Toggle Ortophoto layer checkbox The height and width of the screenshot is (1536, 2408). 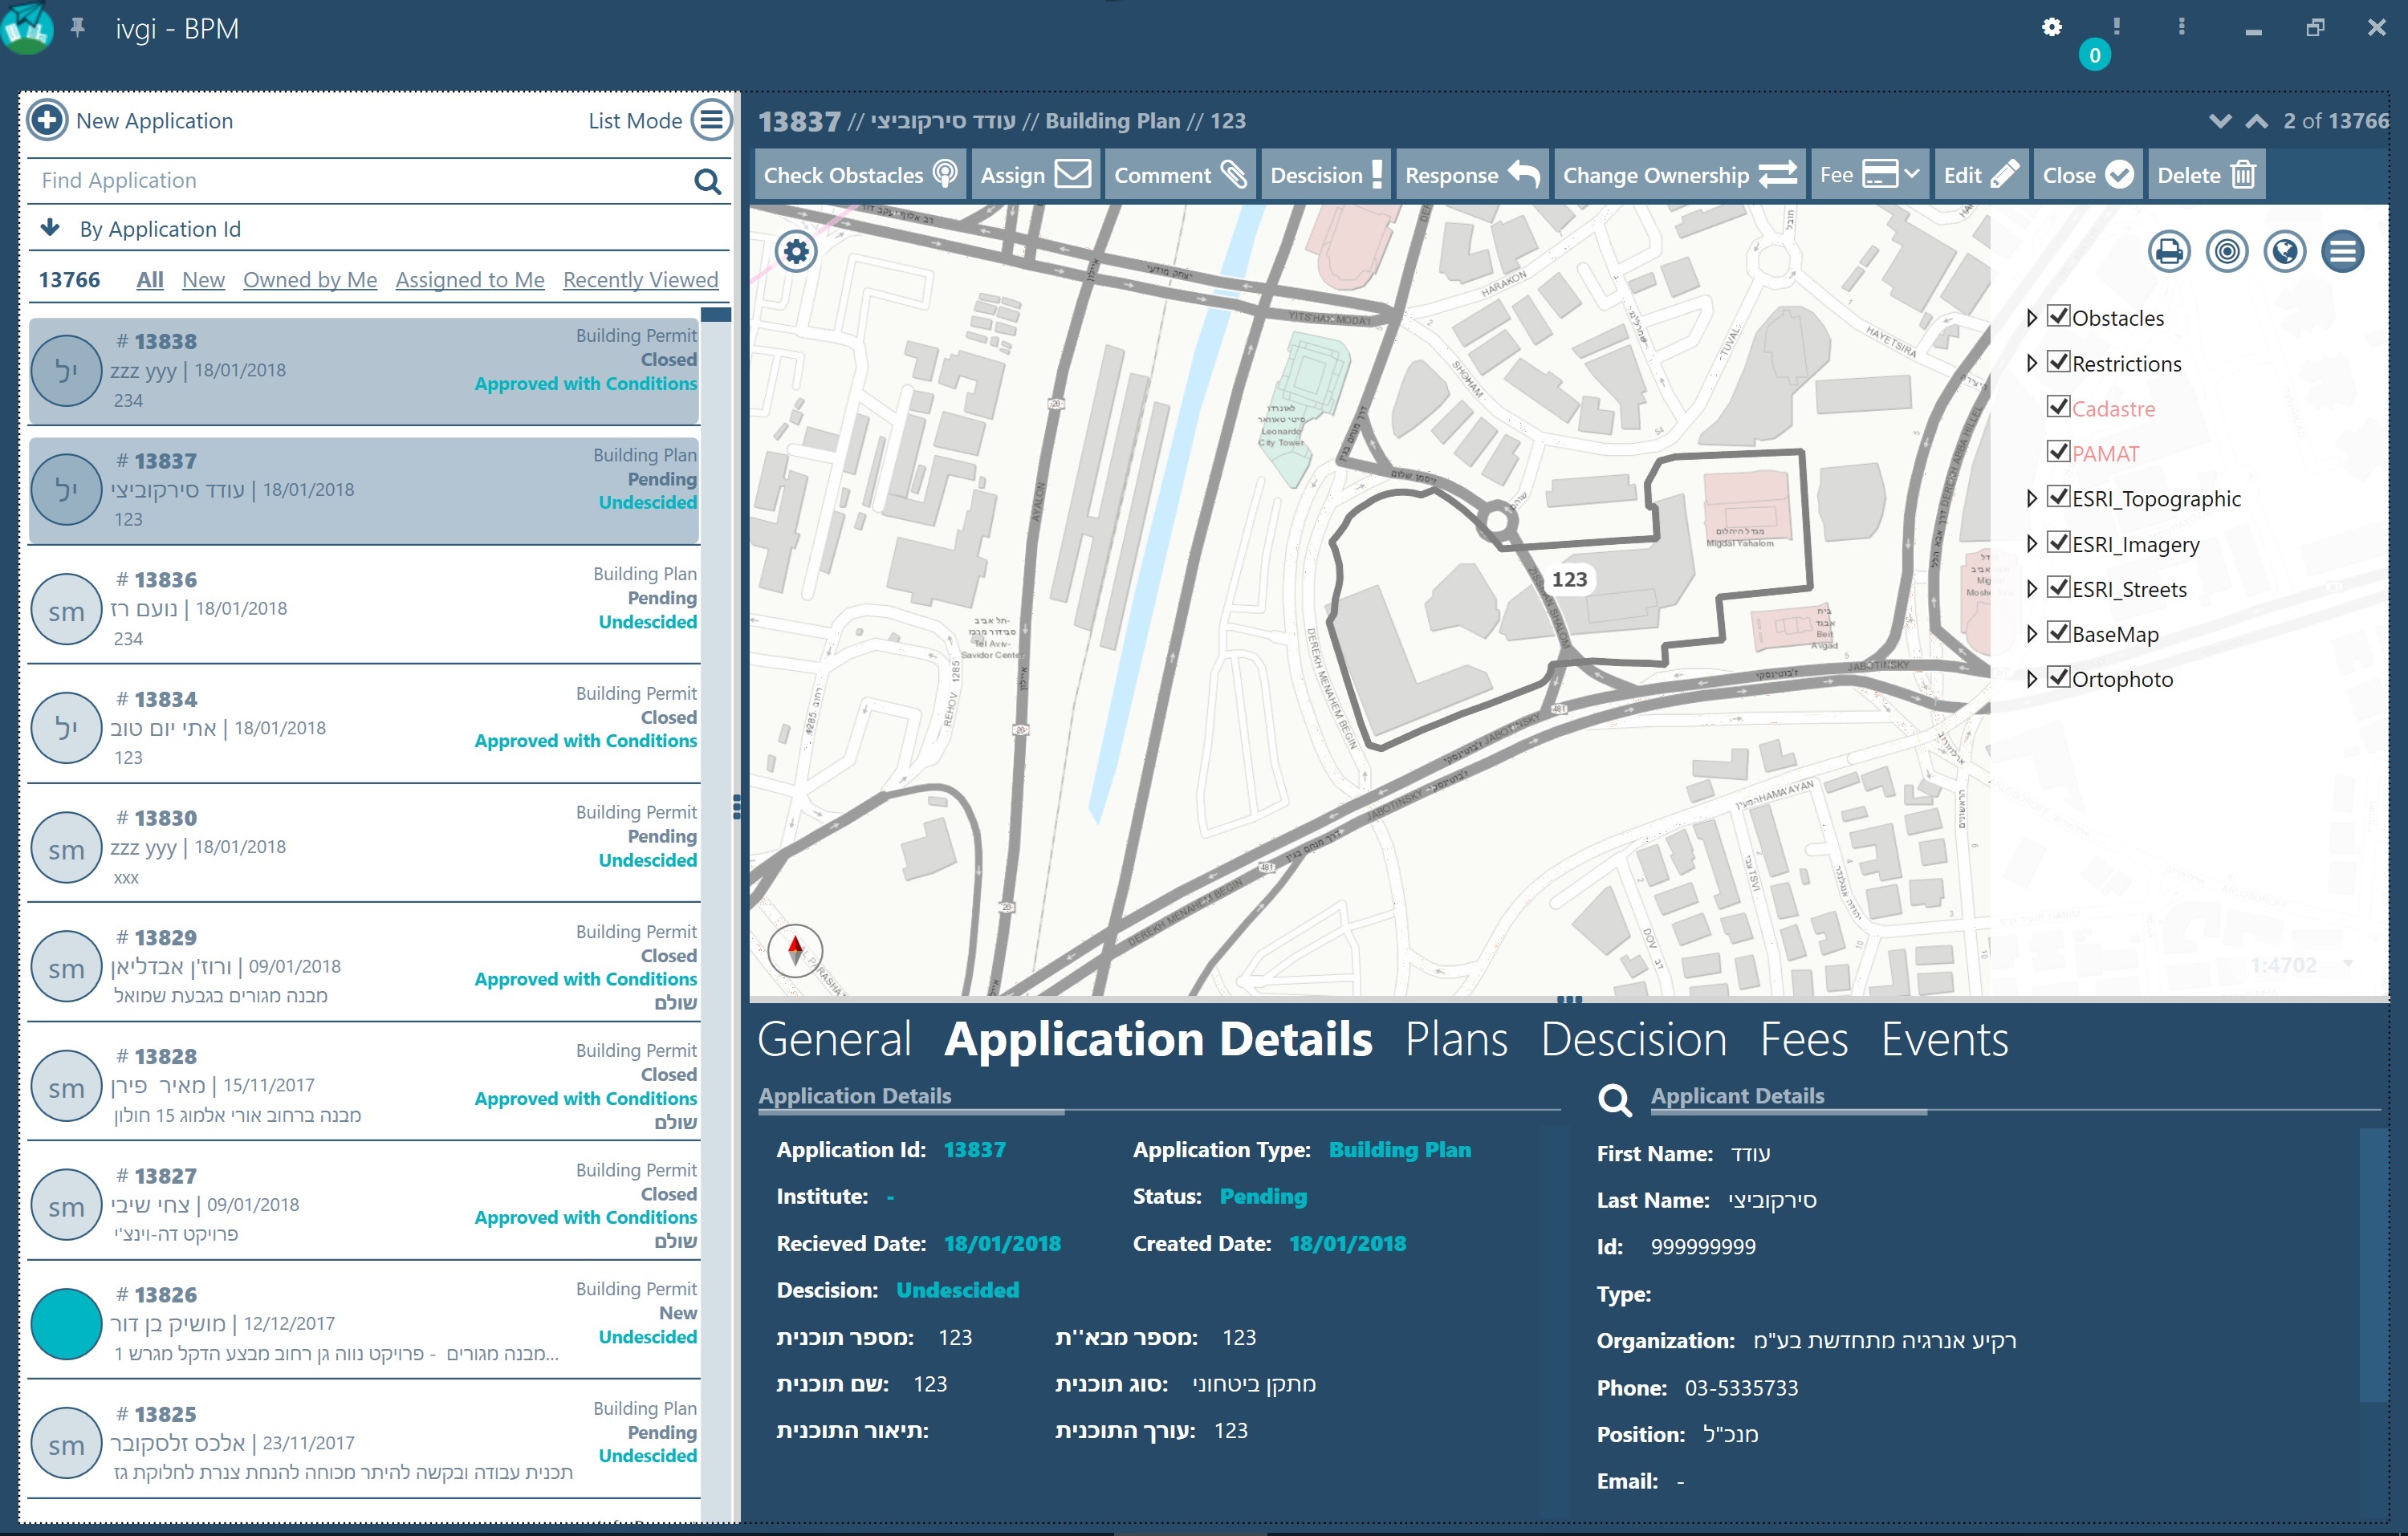pos(2058,678)
